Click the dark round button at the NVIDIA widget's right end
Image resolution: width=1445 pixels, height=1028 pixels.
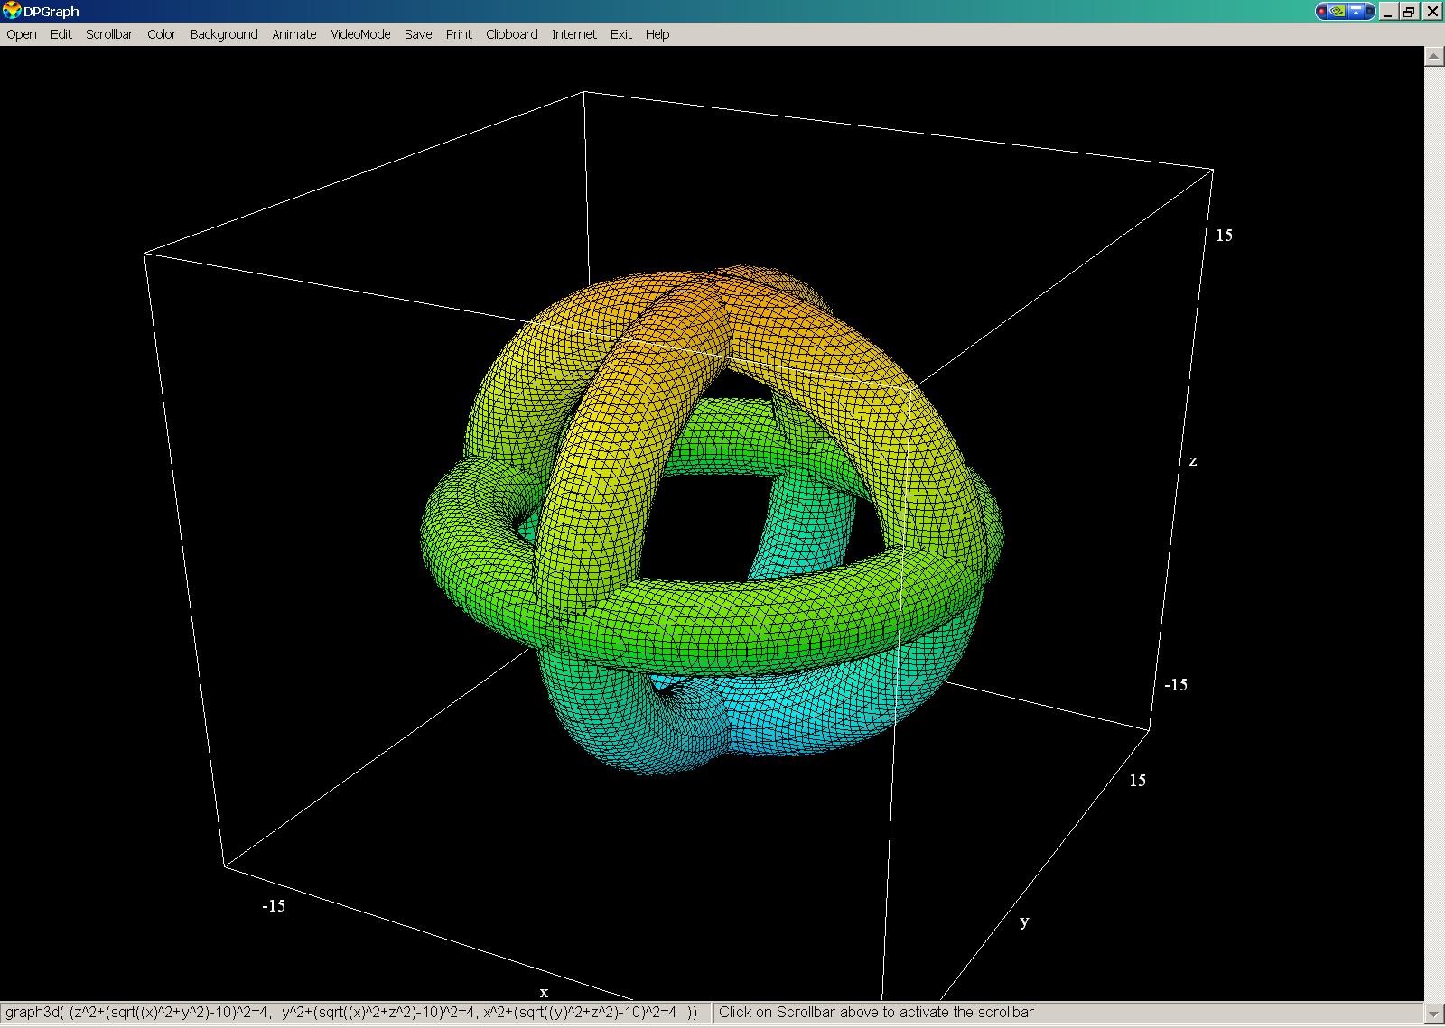pos(1370,12)
